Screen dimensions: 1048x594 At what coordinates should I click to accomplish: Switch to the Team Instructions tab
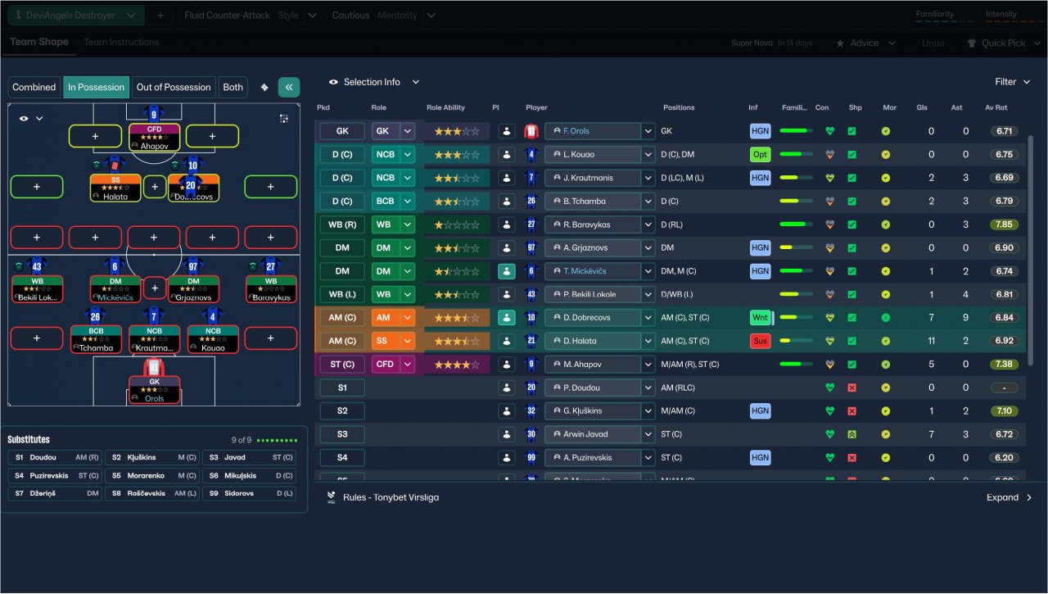[121, 42]
